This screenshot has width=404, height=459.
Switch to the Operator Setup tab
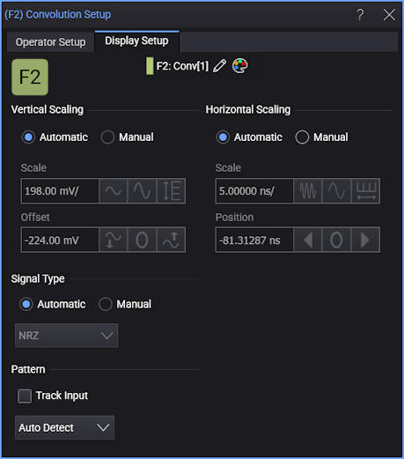point(50,42)
